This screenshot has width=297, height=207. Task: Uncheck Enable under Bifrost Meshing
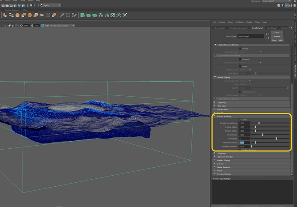pos(240,120)
